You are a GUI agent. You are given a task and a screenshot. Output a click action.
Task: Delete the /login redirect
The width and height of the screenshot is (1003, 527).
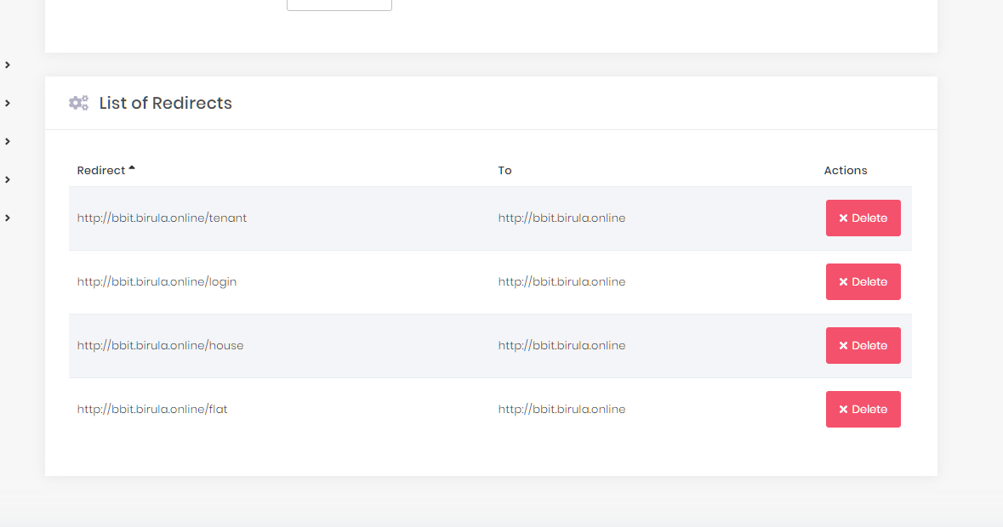click(863, 282)
